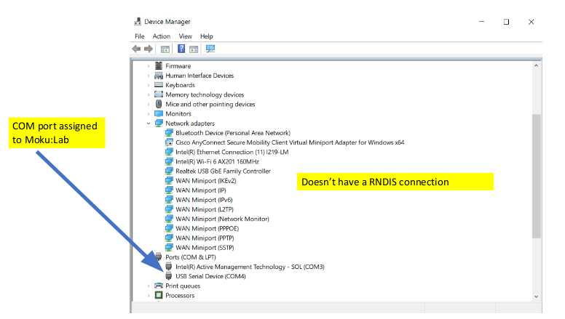565x319 pixels.
Task: Minimize the Device Manager window
Action: (x=481, y=22)
